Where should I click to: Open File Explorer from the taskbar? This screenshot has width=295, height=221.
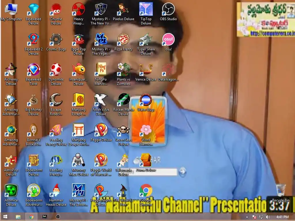coord(18,217)
